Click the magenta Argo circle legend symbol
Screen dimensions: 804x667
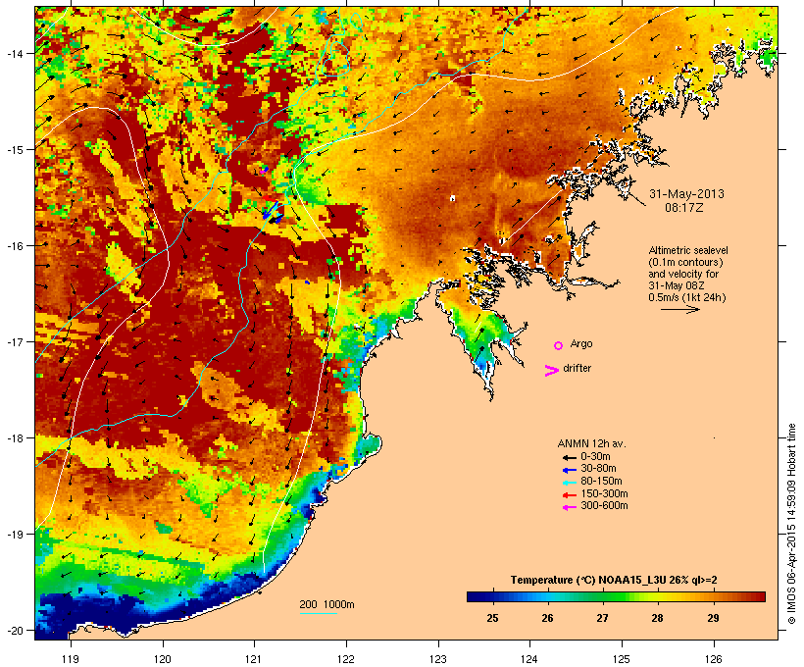coord(559,345)
